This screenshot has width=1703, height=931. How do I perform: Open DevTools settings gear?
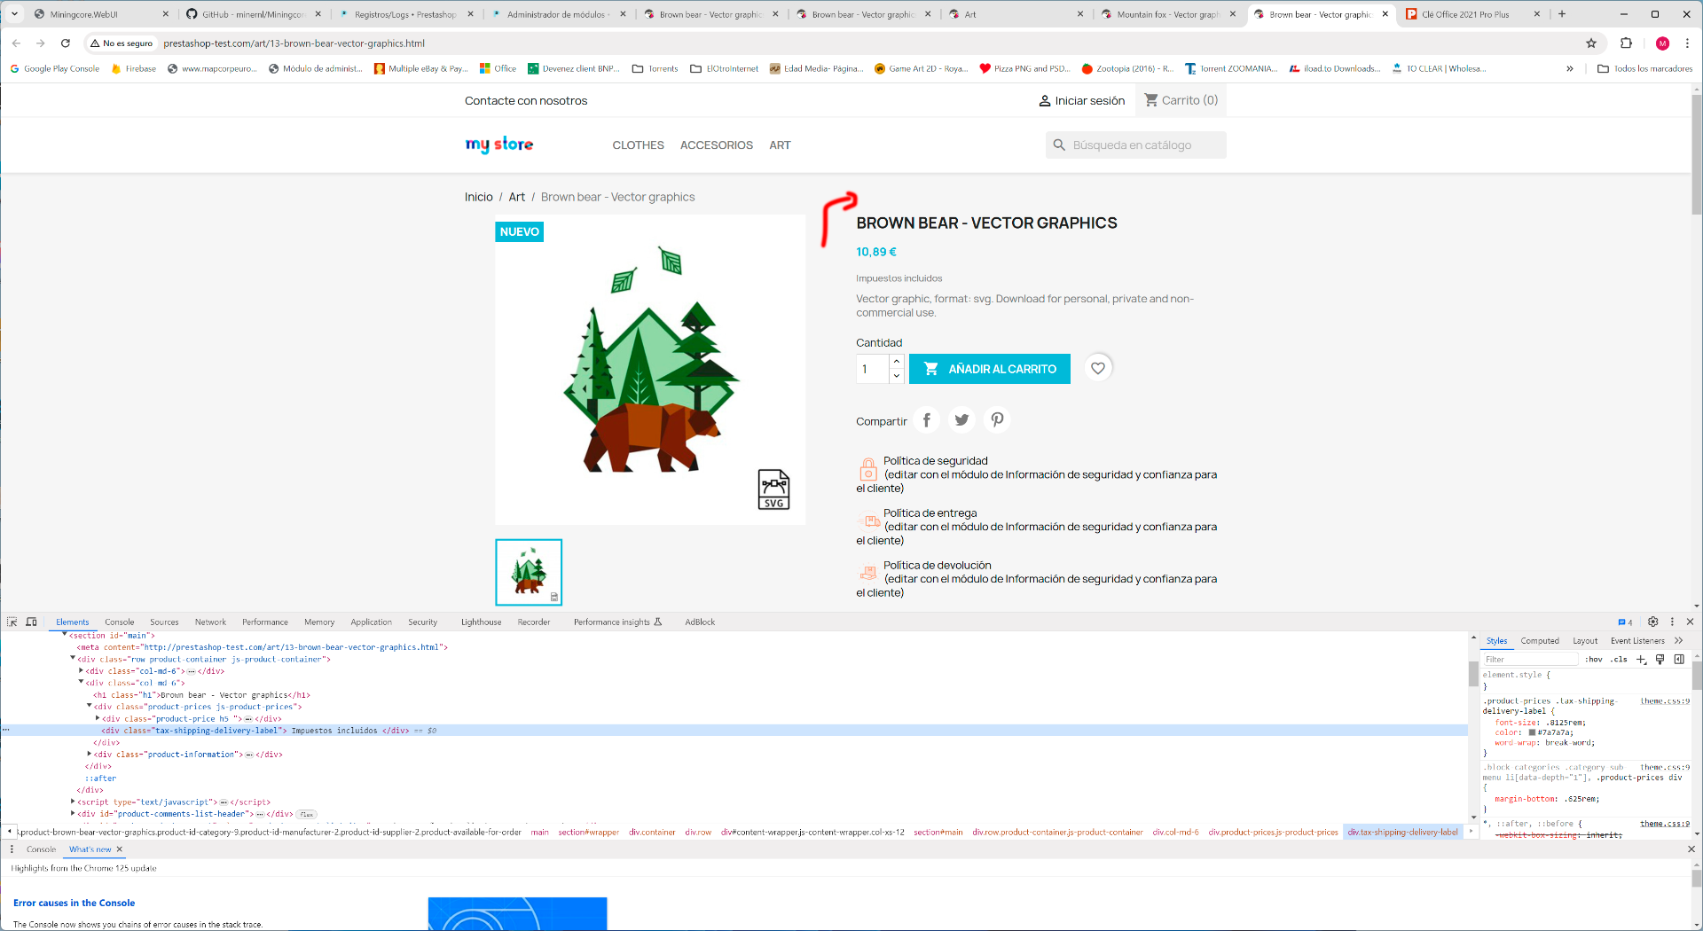click(1652, 622)
